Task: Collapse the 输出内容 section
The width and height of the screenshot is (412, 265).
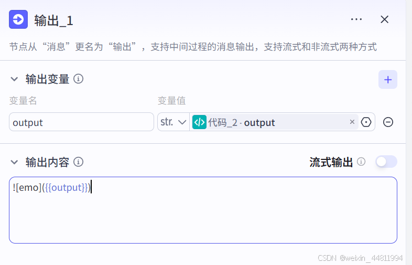Action: click(14, 162)
